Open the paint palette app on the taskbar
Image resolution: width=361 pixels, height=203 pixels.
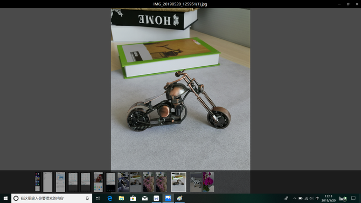click(x=179, y=198)
